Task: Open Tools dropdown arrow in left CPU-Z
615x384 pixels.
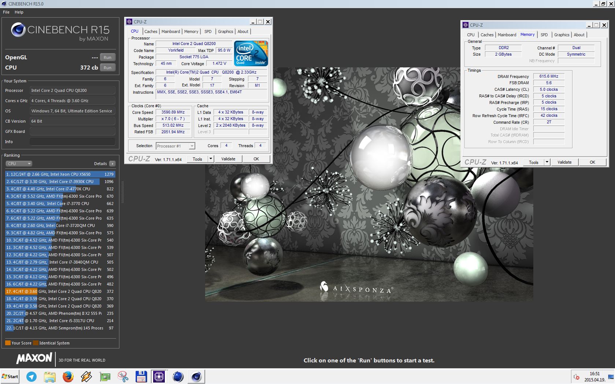Action: click(211, 159)
